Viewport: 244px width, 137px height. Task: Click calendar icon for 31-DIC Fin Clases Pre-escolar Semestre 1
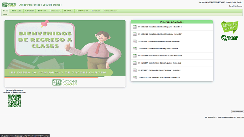coord(135,41)
